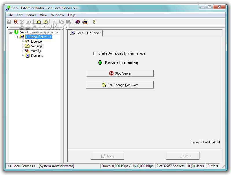Open the Server menu
This screenshot has height=175, width=231.
[x=31, y=15]
